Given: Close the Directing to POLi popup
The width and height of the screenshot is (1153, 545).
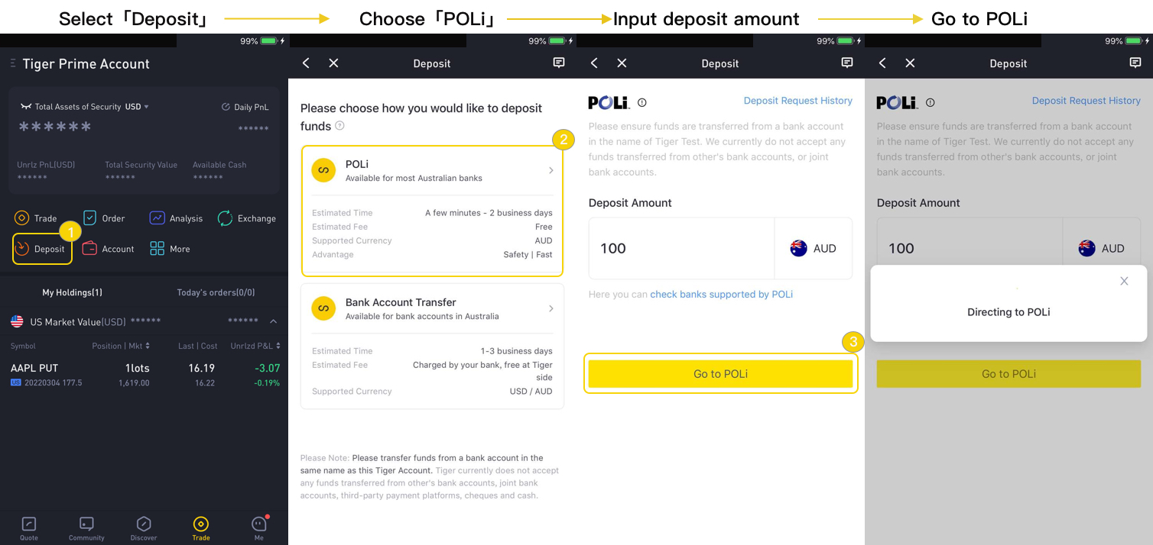Looking at the screenshot, I should 1124,281.
